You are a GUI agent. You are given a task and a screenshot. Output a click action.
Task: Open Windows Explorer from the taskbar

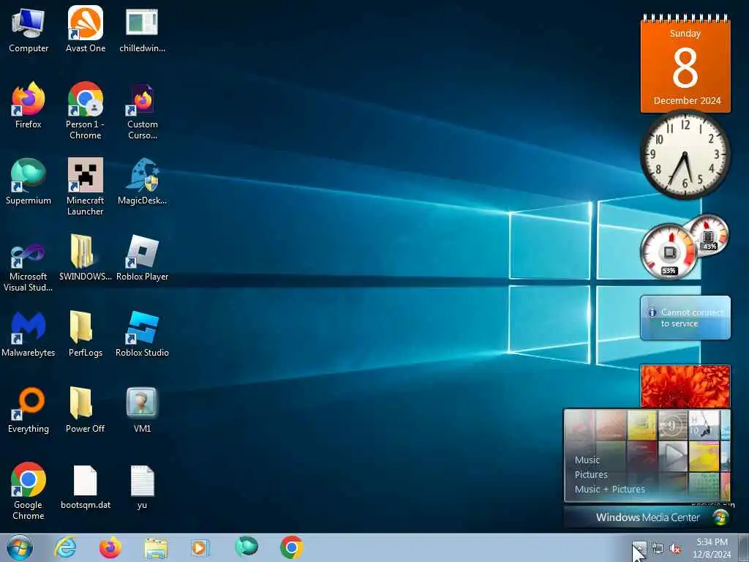pos(156,548)
